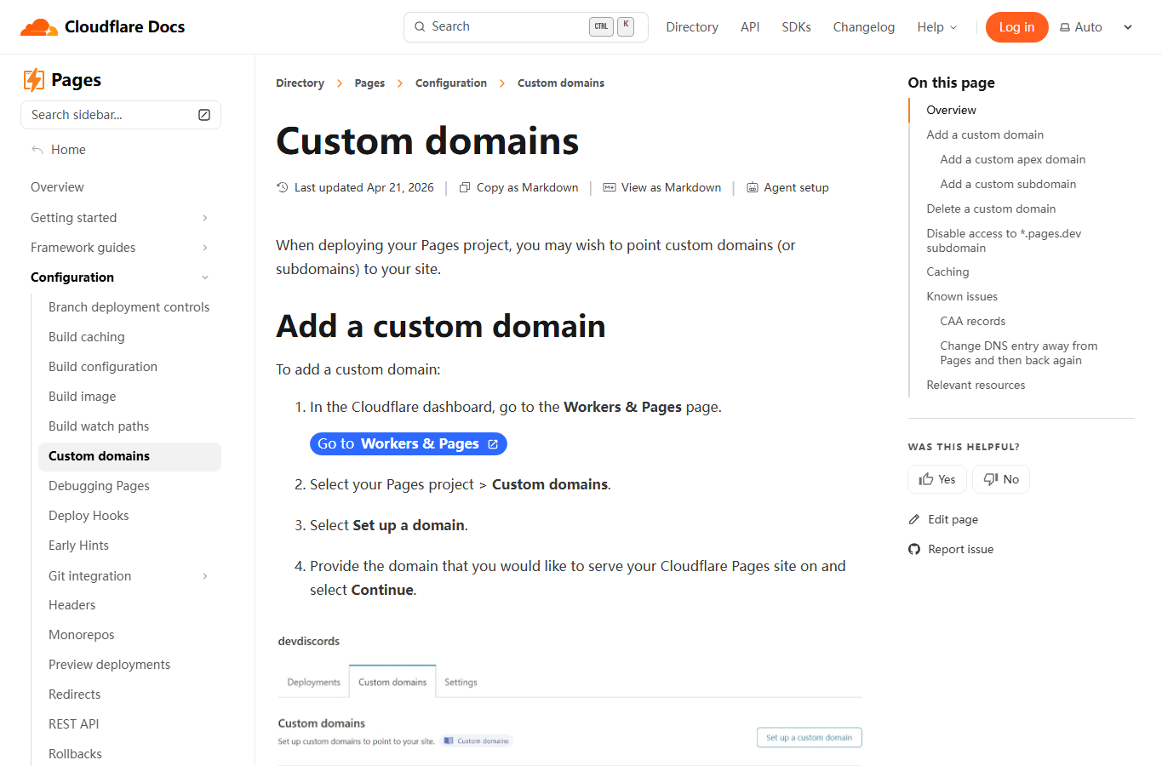Open Build configuration in sidebar
Viewport: 1162px width, 766px height.
point(103,367)
